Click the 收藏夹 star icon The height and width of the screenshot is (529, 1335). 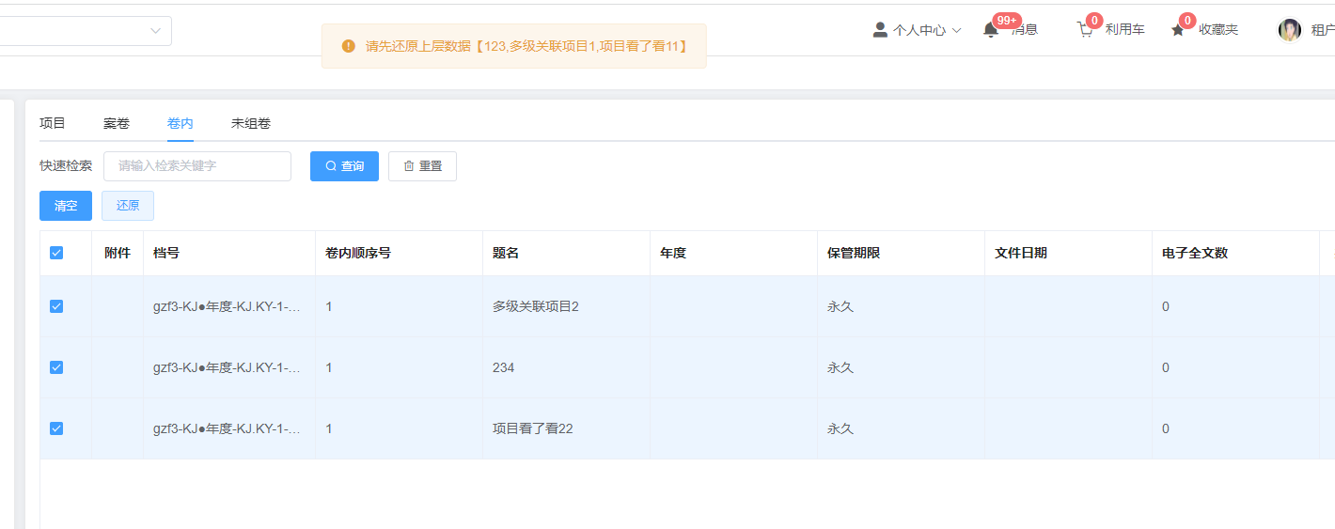click(1177, 30)
